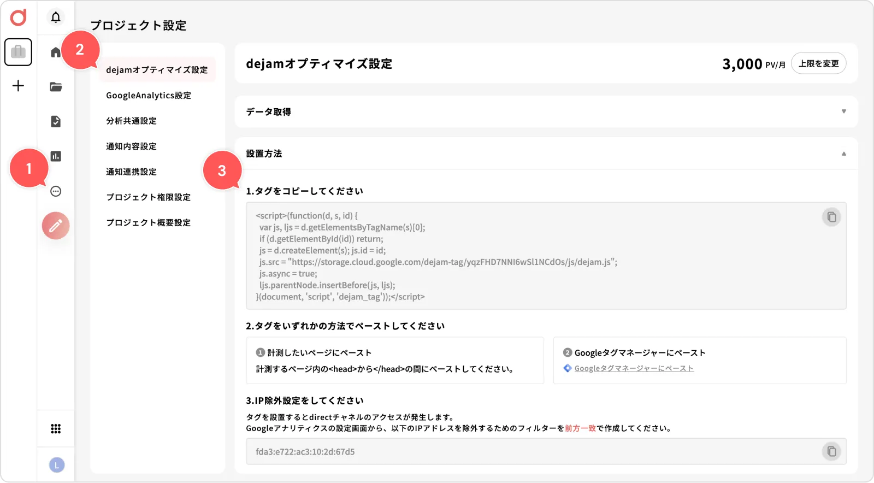Click the 1.タグをコピーしてください heading
The image size is (874, 483).
(304, 191)
